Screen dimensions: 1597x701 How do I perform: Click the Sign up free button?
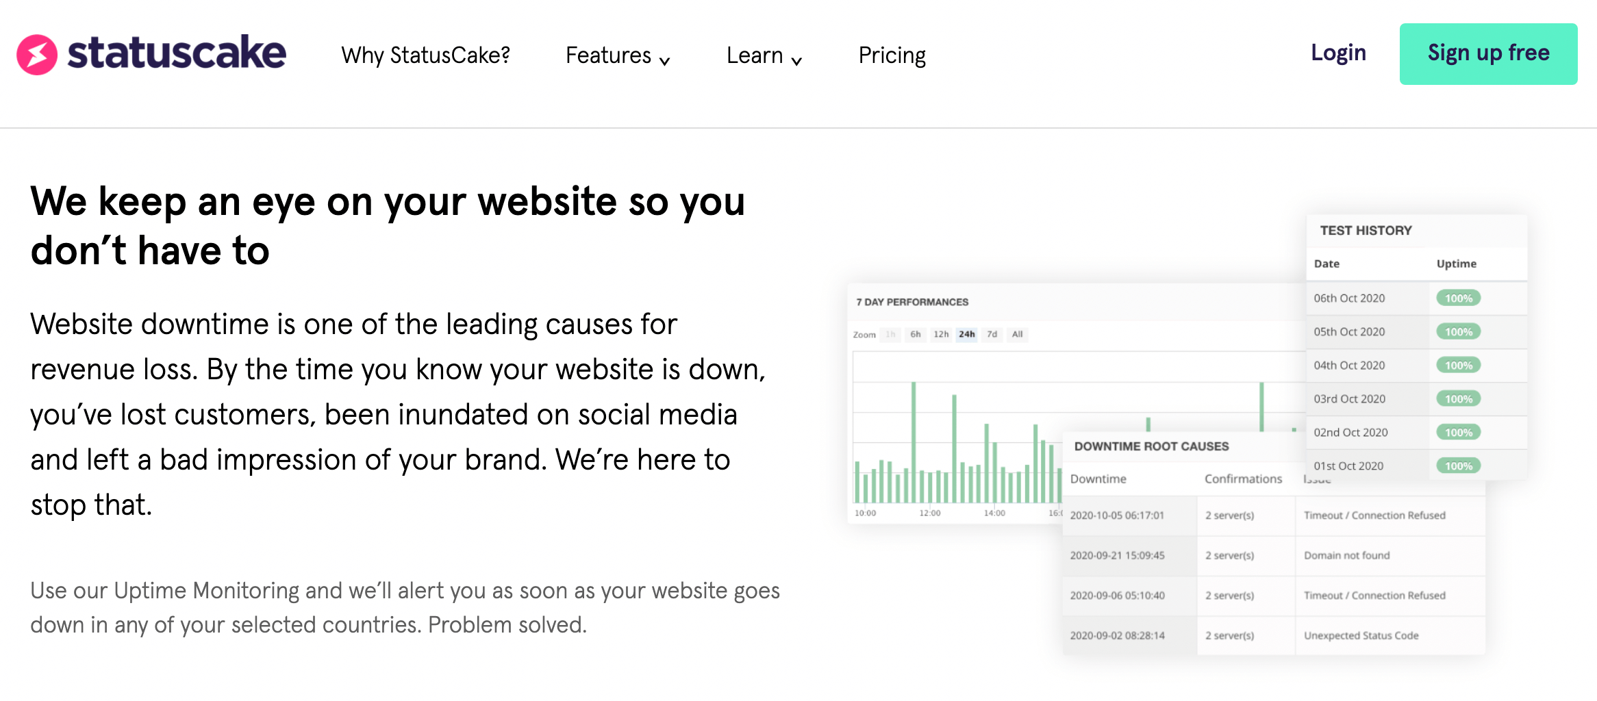pyautogui.click(x=1488, y=54)
